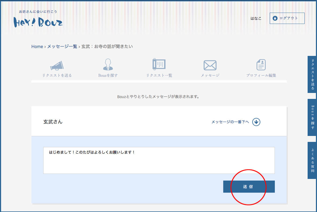Select the リクエスト一覧 navigation label
Image resolution: width=317 pixels, height=212 pixels.
tap(159, 76)
